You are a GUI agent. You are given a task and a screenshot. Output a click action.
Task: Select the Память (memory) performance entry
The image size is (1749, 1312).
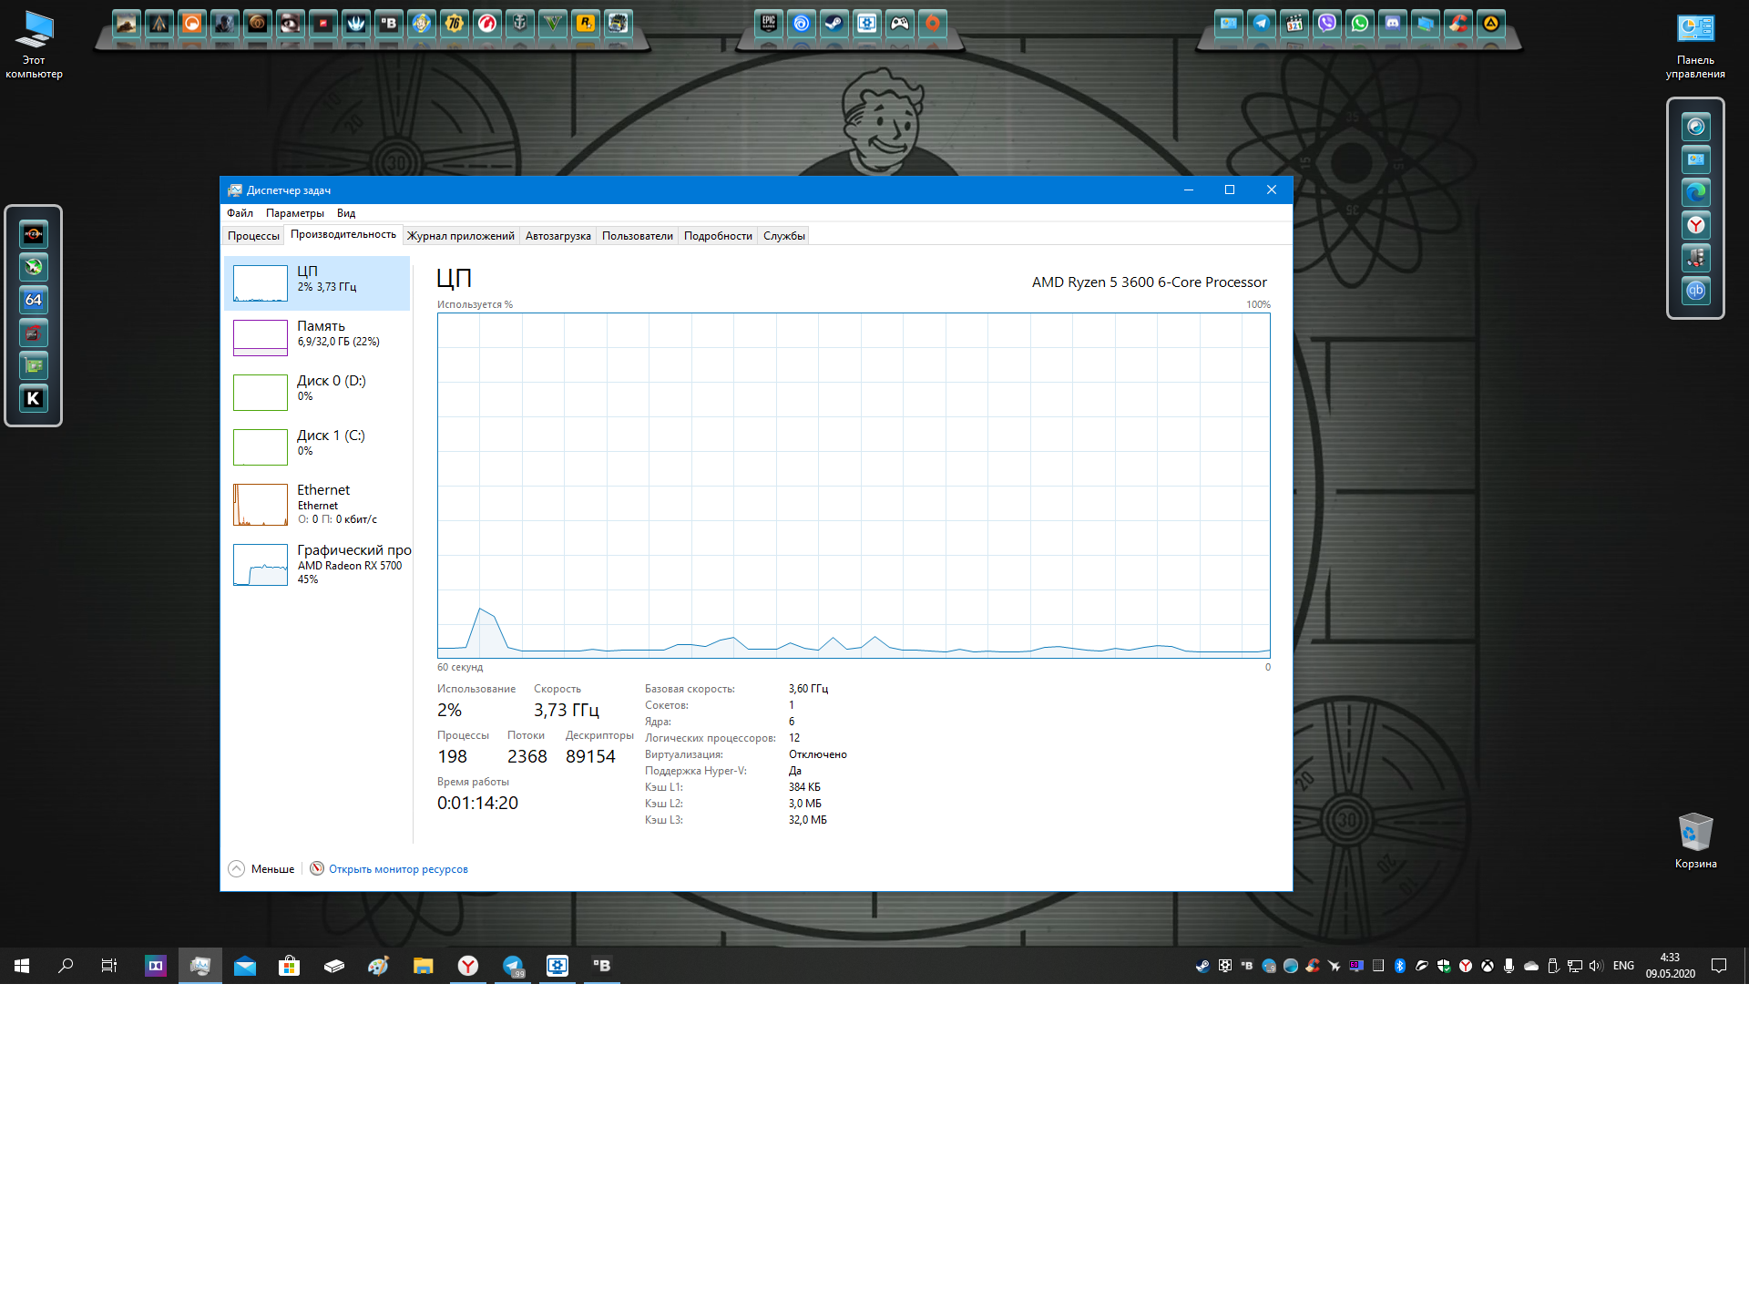pyautogui.click(x=317, y=338)
